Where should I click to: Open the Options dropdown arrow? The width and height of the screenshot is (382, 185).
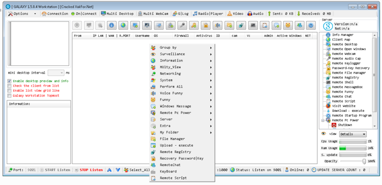tap(35, 14)
